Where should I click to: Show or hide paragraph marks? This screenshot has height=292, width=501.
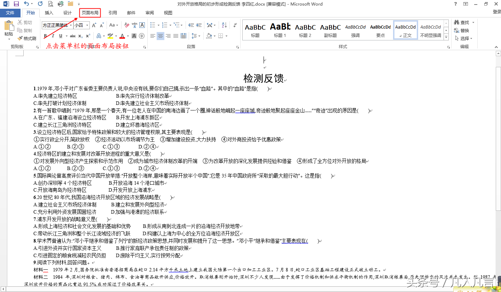click(235, 25)
